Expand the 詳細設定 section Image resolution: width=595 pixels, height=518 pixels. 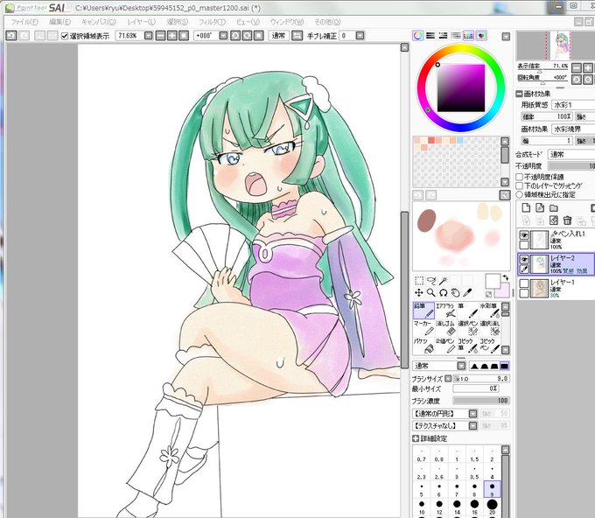click(416, 438)
